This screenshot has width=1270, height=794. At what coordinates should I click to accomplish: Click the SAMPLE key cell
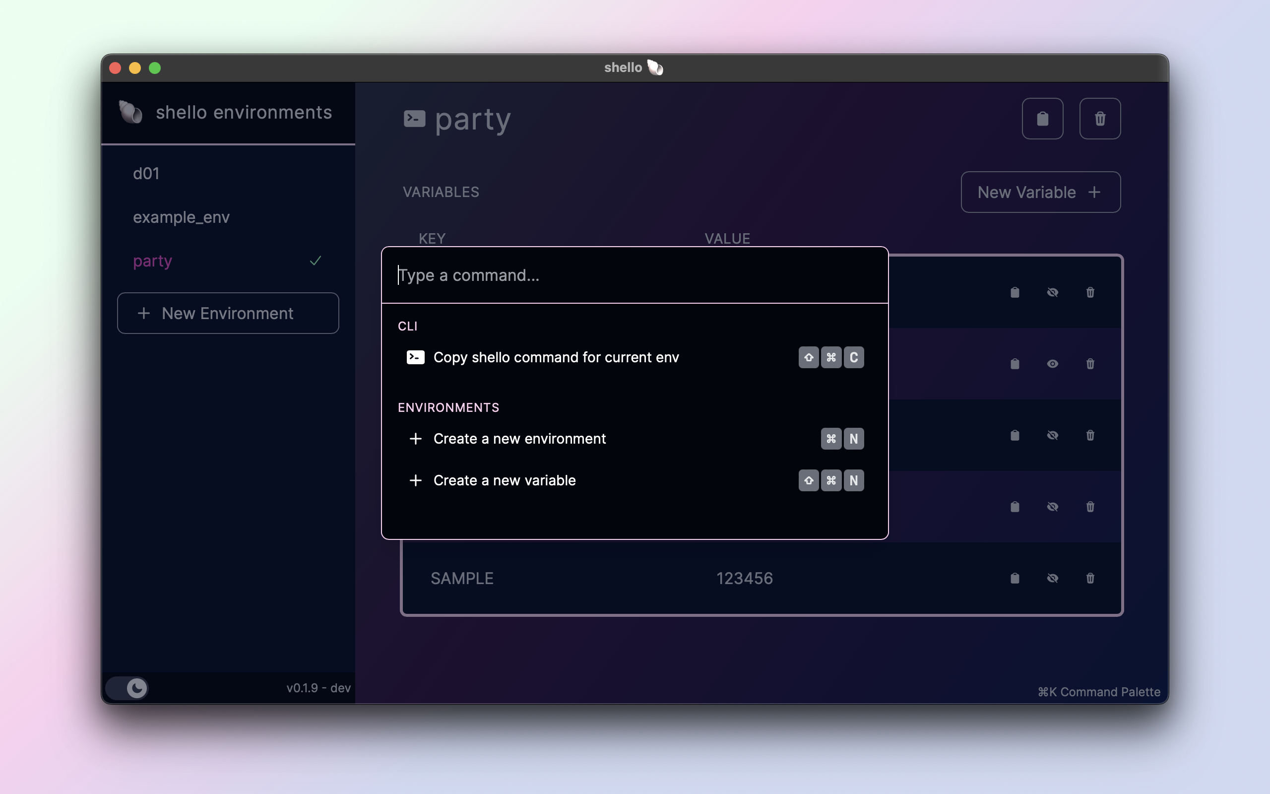point(462,578)
